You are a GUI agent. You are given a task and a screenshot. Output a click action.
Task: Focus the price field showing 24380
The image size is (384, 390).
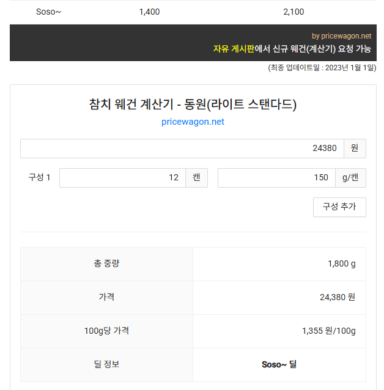[x=182, y=149]
